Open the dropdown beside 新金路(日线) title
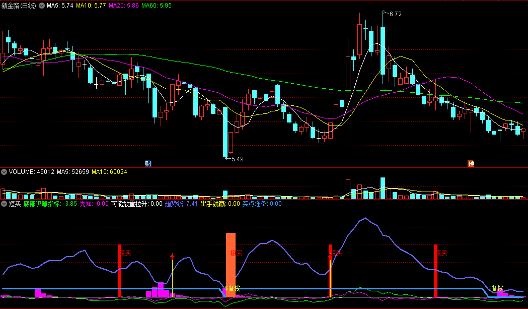The image size is (528, 309). (x=42, y=6)
